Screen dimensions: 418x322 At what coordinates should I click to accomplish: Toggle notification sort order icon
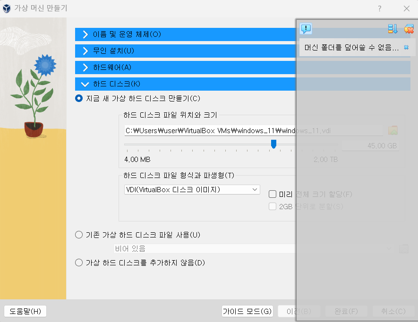point(392,28)
